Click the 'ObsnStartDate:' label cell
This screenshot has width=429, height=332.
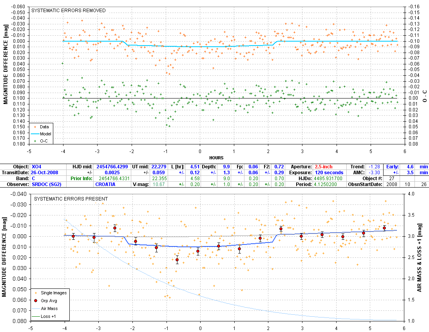365,184
